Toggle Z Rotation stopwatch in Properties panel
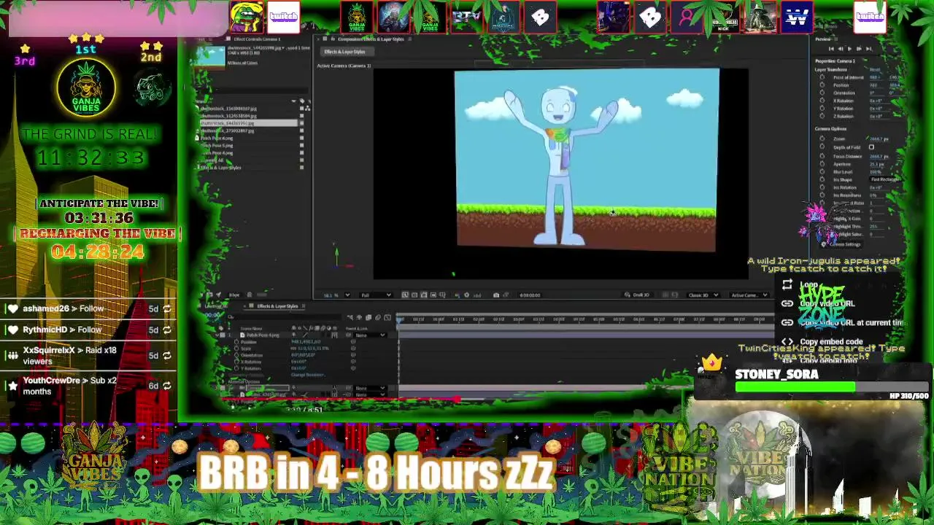Screen dimensions: 934x525 click(x=822, y=116)
